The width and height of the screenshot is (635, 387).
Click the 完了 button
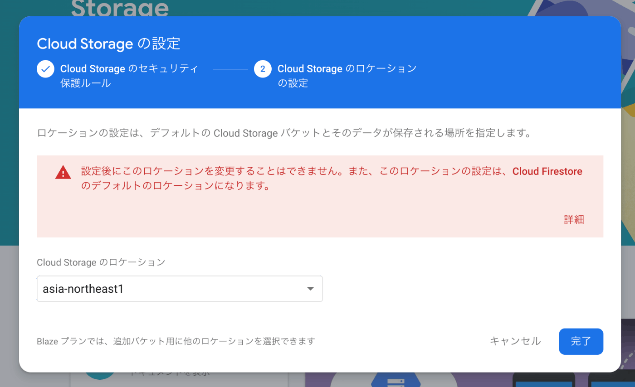[x=581, y=341]
